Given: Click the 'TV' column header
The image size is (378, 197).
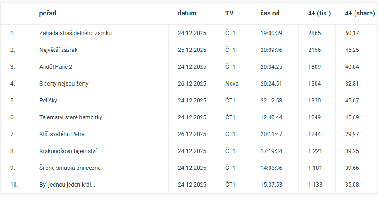Looking at the screenshot, I should [229, 13].
